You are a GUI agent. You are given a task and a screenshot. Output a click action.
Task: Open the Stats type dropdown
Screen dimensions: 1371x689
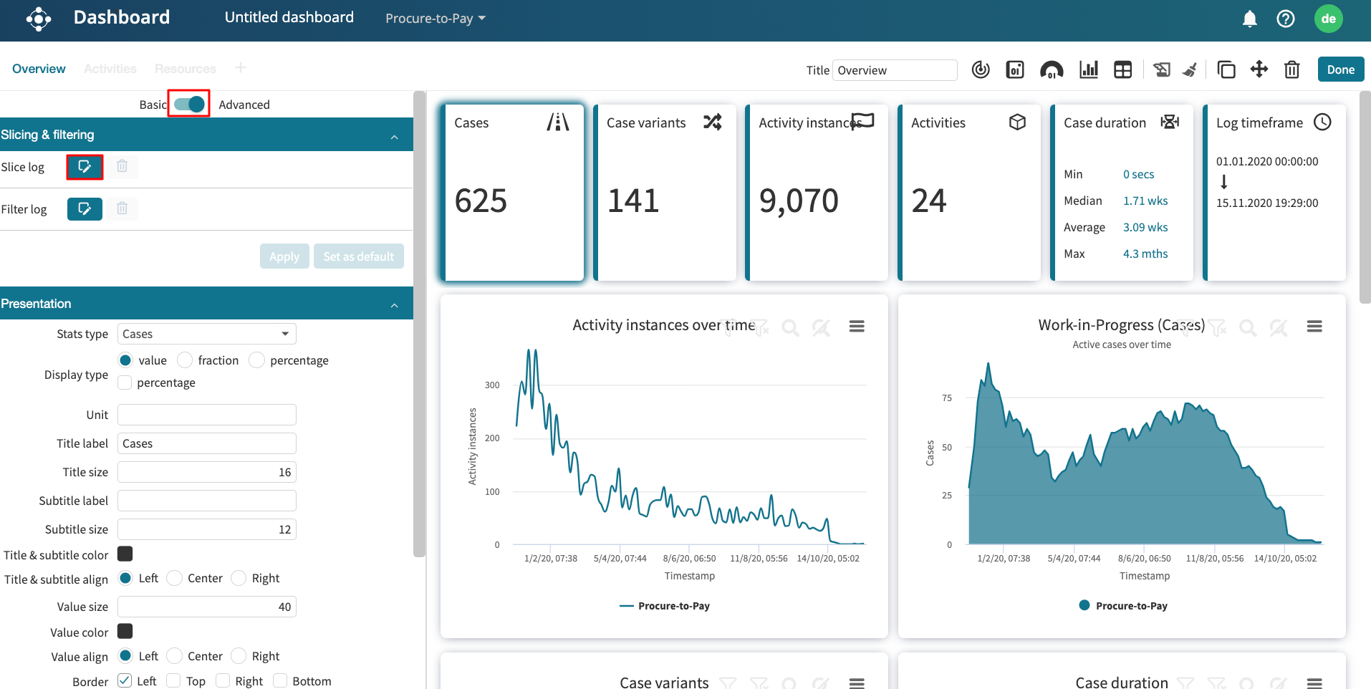click(206, 334)
